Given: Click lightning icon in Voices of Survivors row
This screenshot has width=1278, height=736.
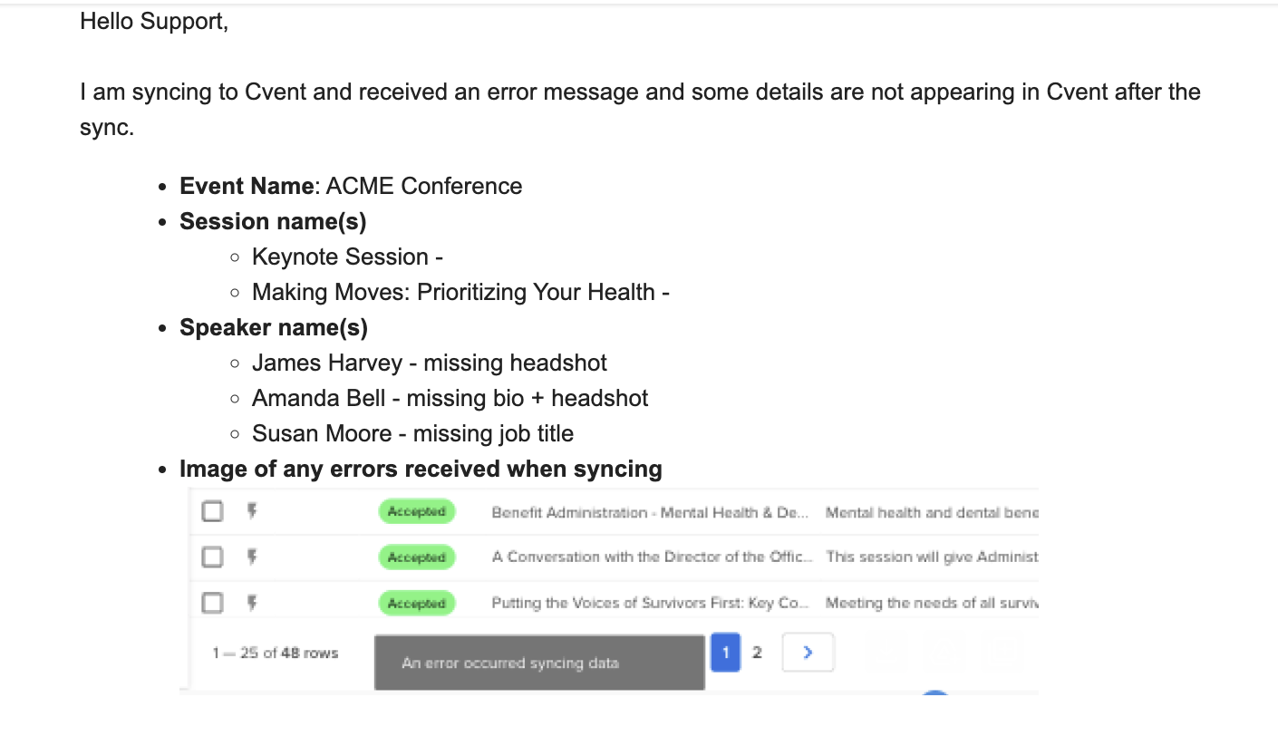Looking at the screenshot, I should (x=252, y=602).
